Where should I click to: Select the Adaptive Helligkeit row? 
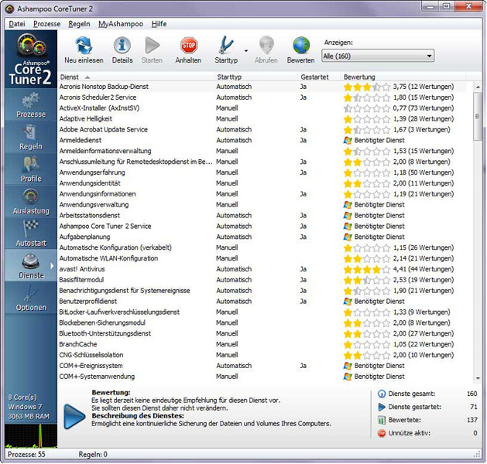[x=262, y=119]
